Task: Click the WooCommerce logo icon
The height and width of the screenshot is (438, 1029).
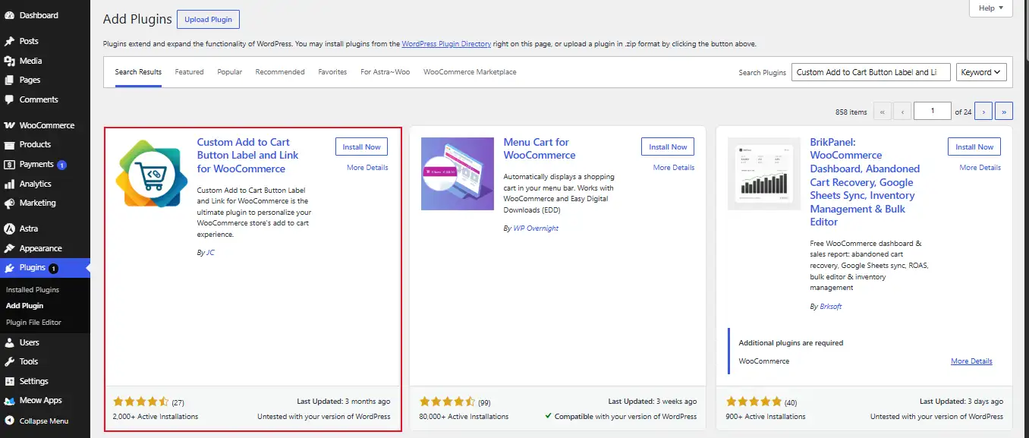Action: (10, 125)
